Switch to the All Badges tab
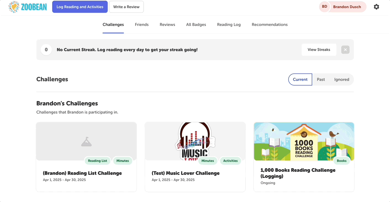Image resolution: width=390 pixels, height=202 pixels. pyautogui.click(x=196, y=25)
